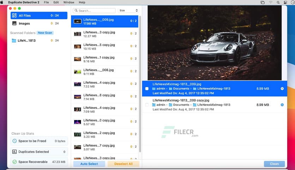Open the Help menu
Screen dimensions: 295x170
(82, 2)
